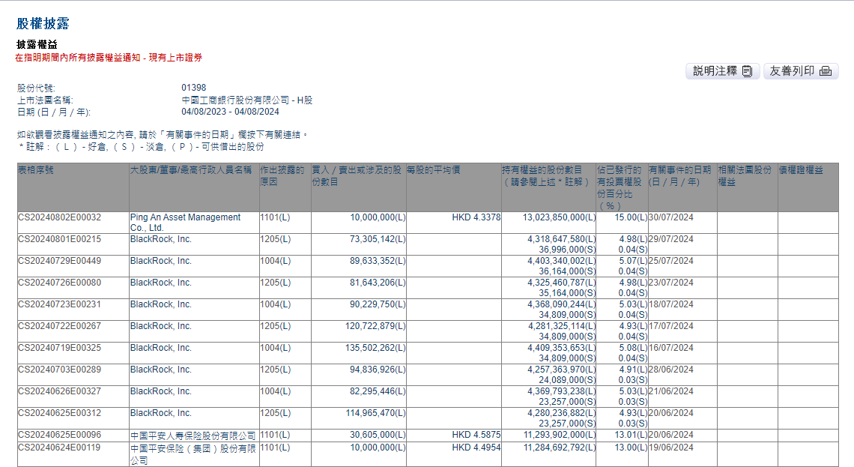Image resolution: width=854 pixels, height=467 pixels.
Task: Click BlackRock, Inc. in row CS20240801E00215
Action: point(160,239)
